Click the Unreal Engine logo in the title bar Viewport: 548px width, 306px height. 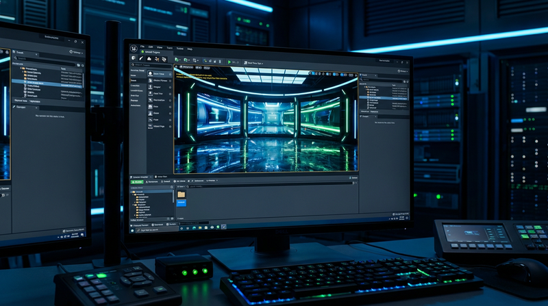coord(134,48)
